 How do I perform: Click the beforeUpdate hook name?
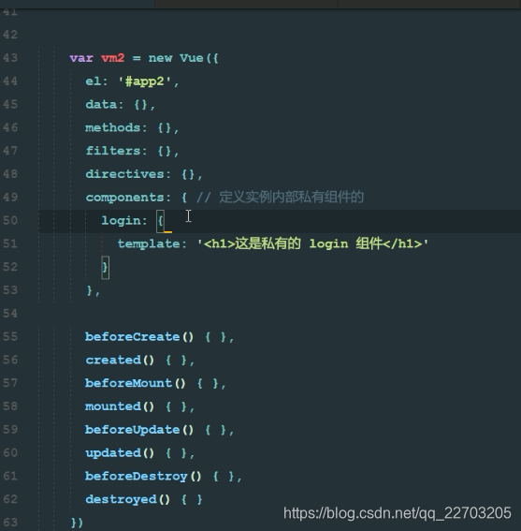(x=132, y=430)
